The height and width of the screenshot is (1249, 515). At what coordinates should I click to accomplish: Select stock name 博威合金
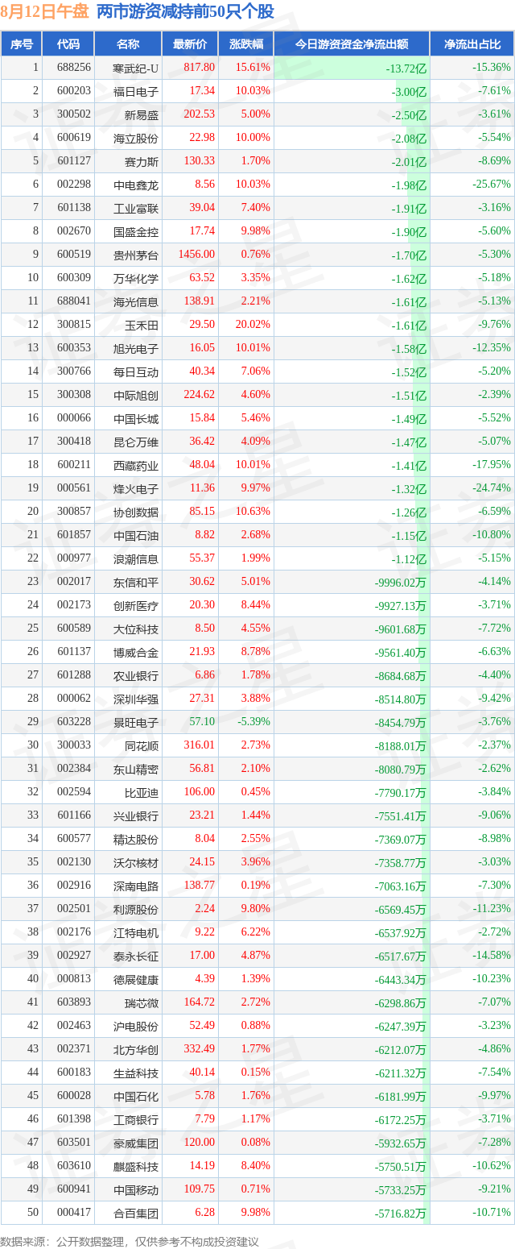click(x=136, y=653)
